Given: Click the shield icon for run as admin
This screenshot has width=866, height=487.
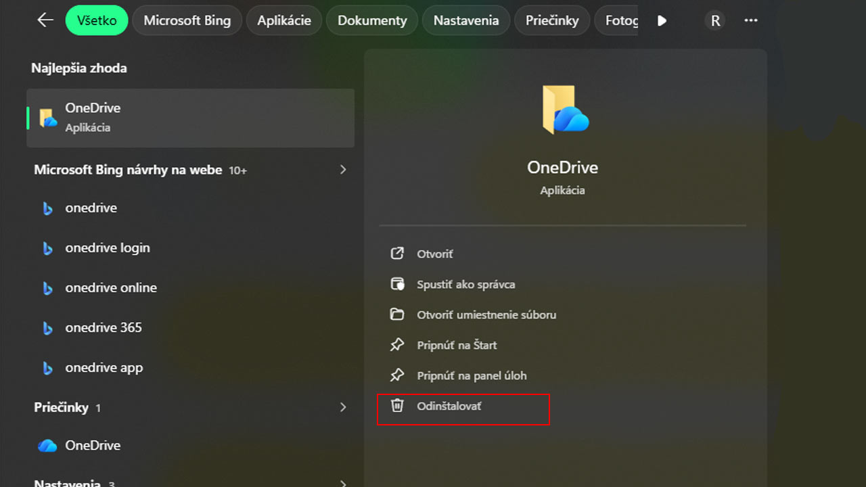Looking at the screenshot, I should (397, 284).
